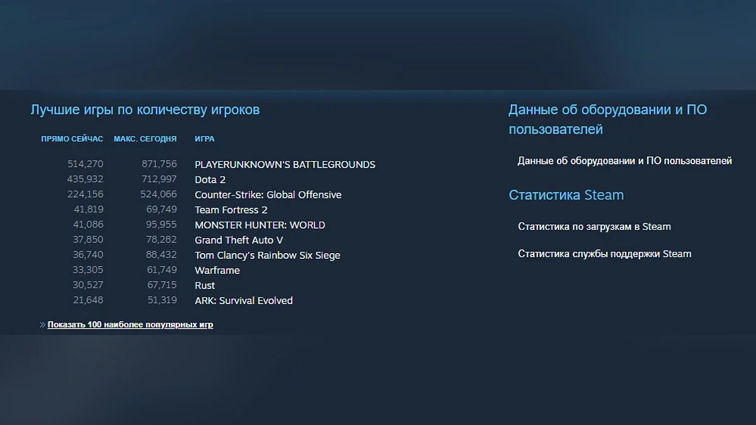Open the Dota 2 game link
The width and height of the screenshot is (756, 425).
point(210,179)
